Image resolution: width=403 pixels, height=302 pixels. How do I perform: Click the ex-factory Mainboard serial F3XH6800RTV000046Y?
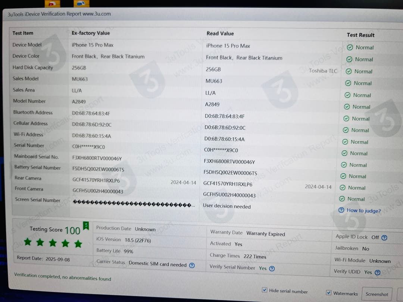[97, 158]
